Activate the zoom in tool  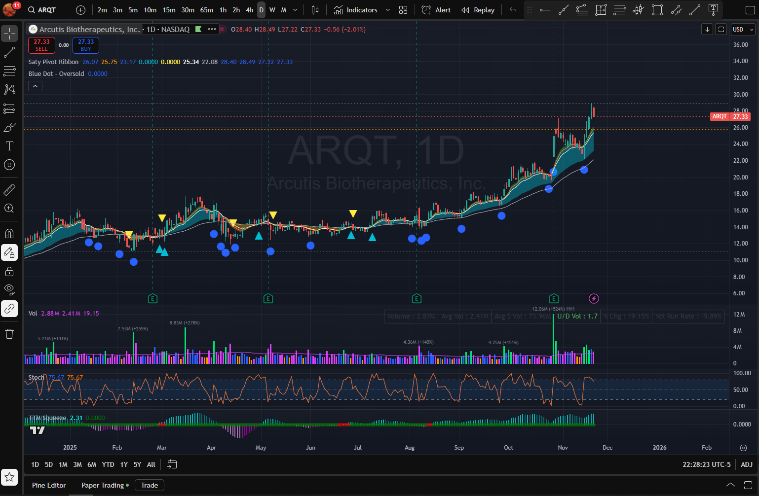(9, 208)
